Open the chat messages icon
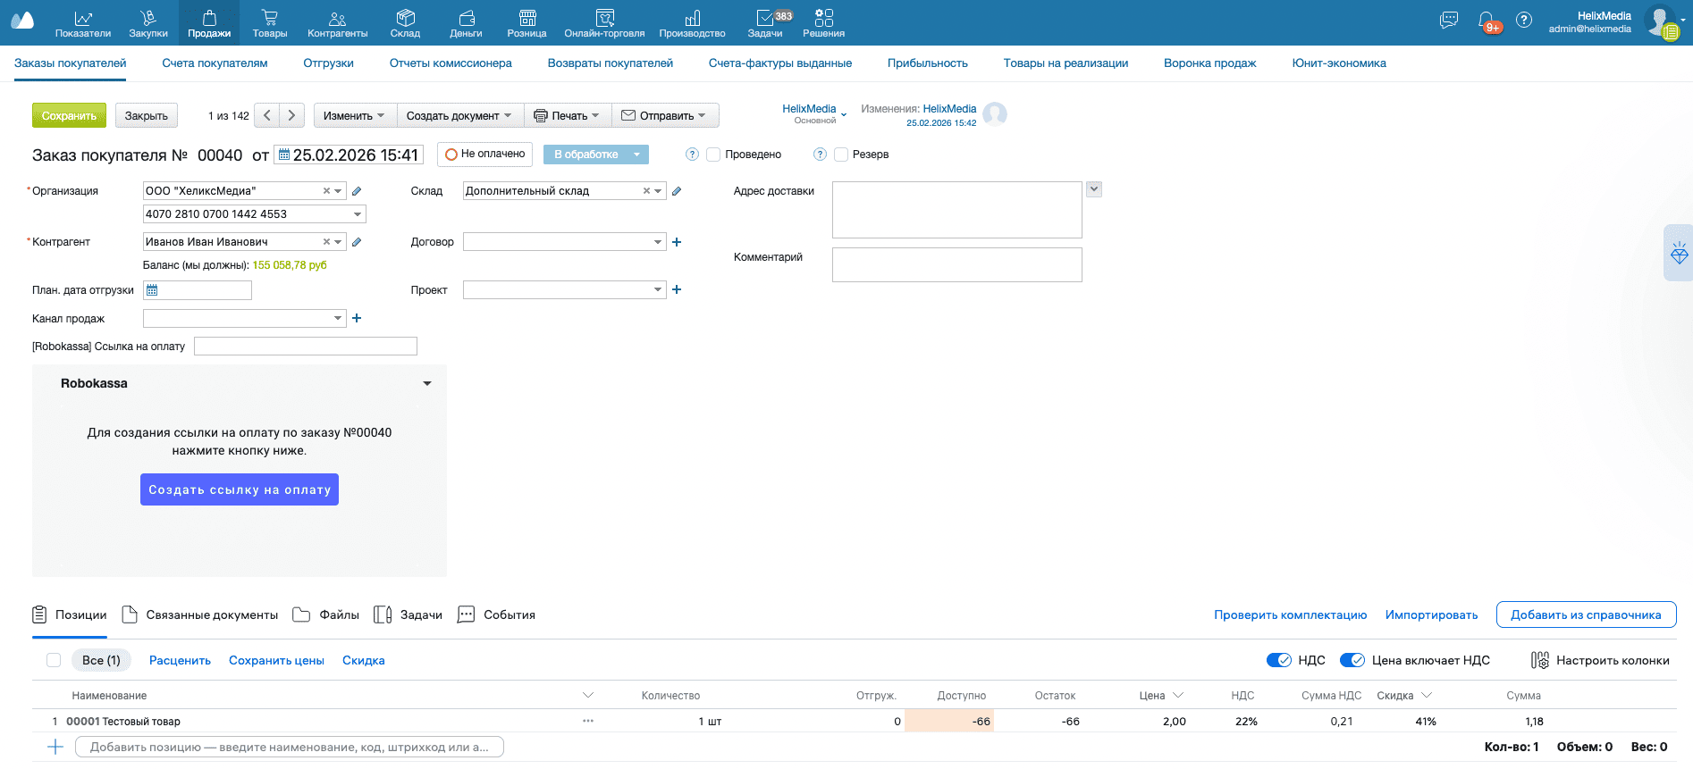The width and height of the screenshot is (1693, 769). click(1449, 20)
